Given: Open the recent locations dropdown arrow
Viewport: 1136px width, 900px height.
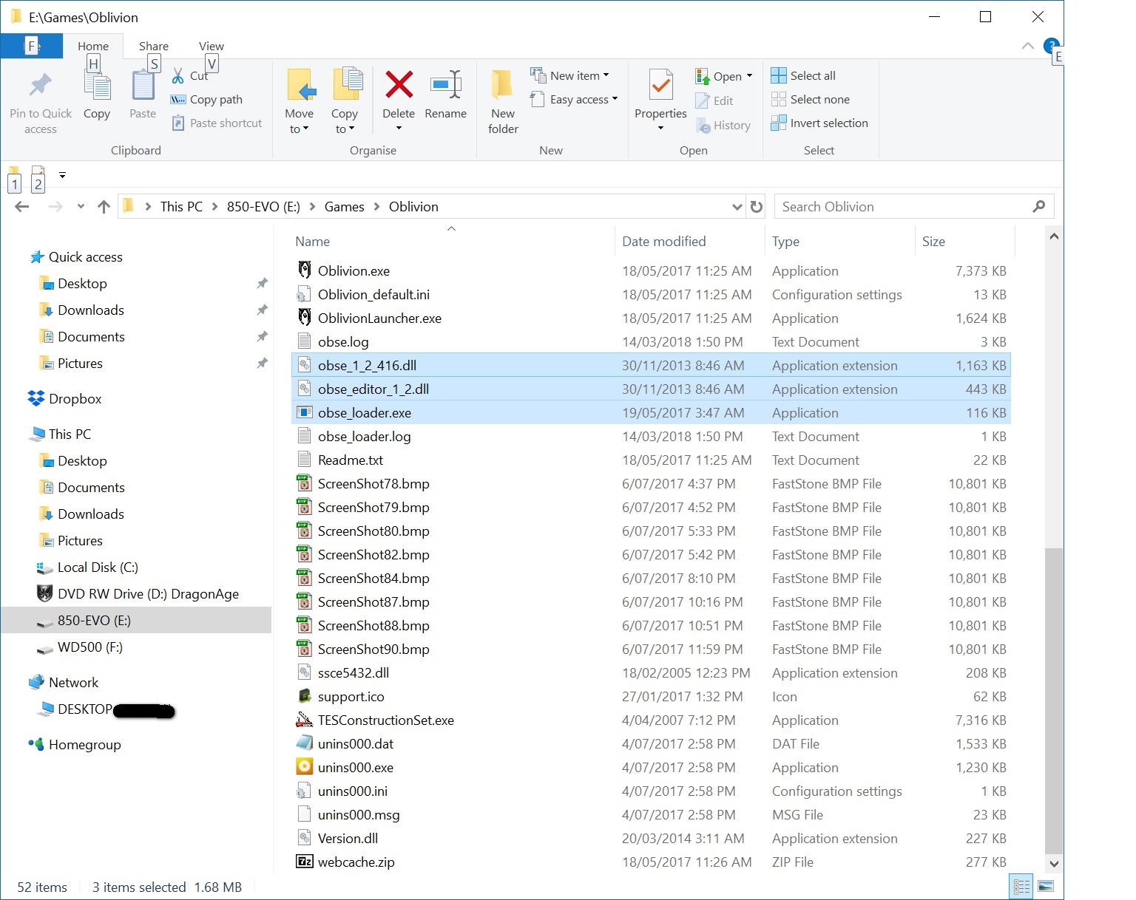Looking at the screenshot, I should click(81, 207).
